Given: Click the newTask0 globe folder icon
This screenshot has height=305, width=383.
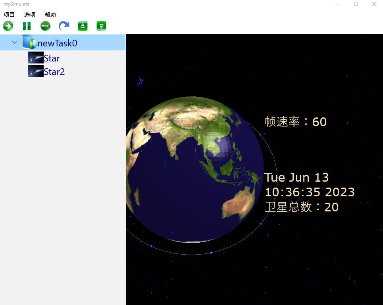Looking at the screenshot, I should [x=29, y=42].
